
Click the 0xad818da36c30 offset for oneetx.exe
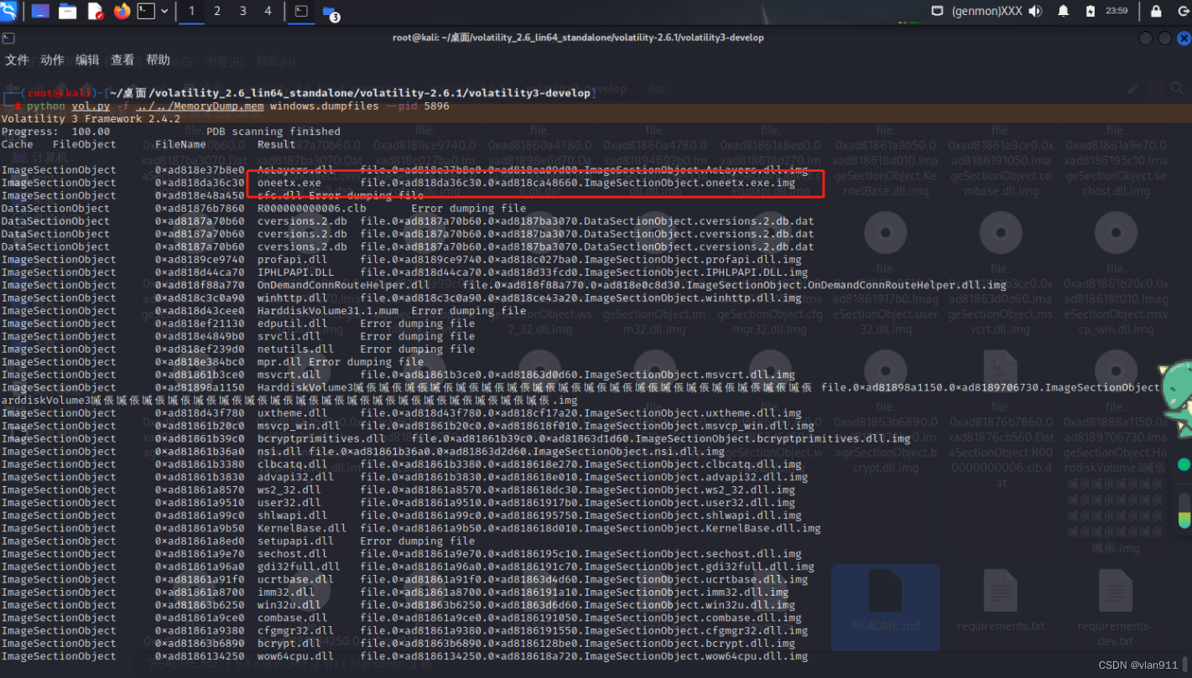tap(200, 183)
